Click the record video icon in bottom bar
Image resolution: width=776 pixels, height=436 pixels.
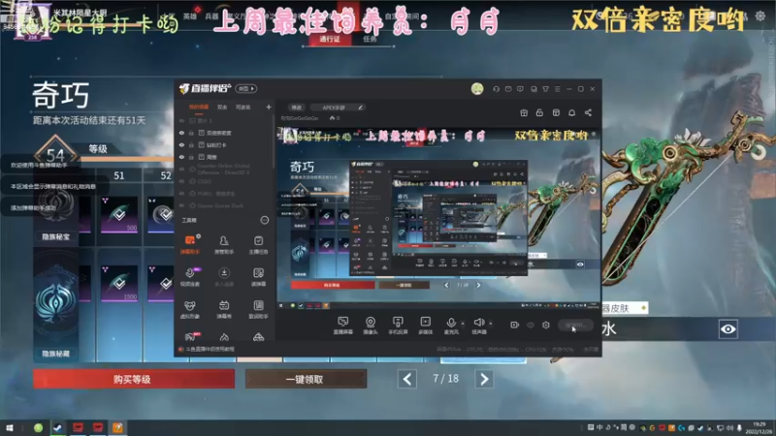(515, 325)
